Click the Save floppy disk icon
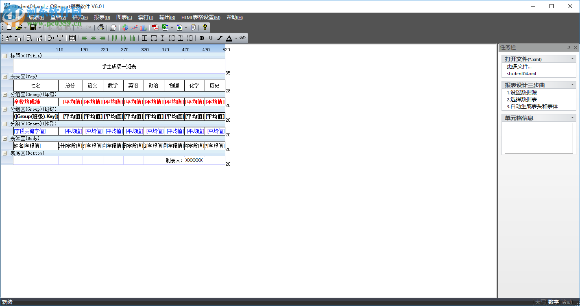580x306 pixels. (33, 27)
